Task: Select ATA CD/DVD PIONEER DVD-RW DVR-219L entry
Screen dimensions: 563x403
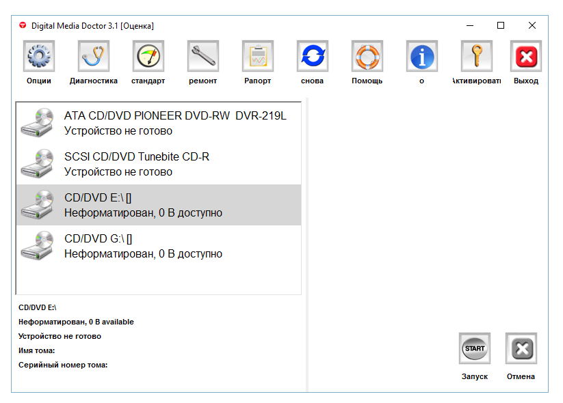Action: point(159,123)
